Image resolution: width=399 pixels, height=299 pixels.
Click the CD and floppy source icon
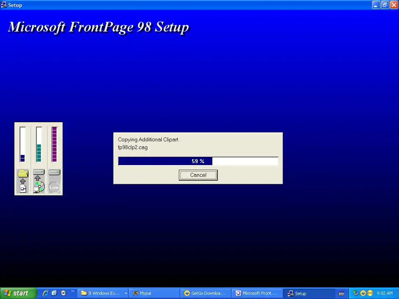tap(39, 187)
